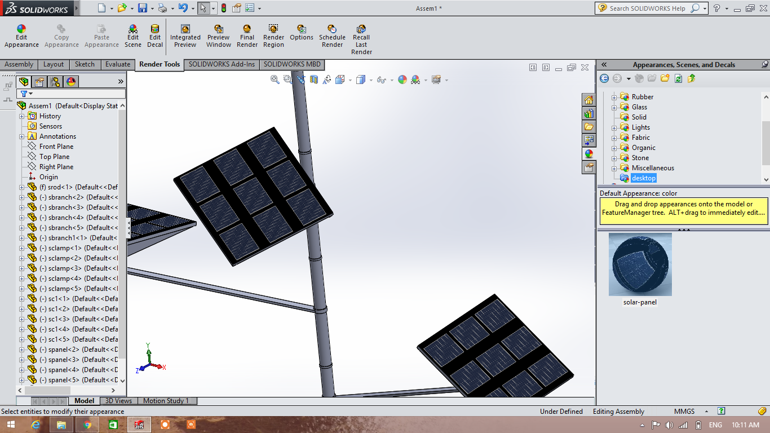Expand the Rubber appearances folder
This screenshot has height=433, width=770.
(614, 97)
